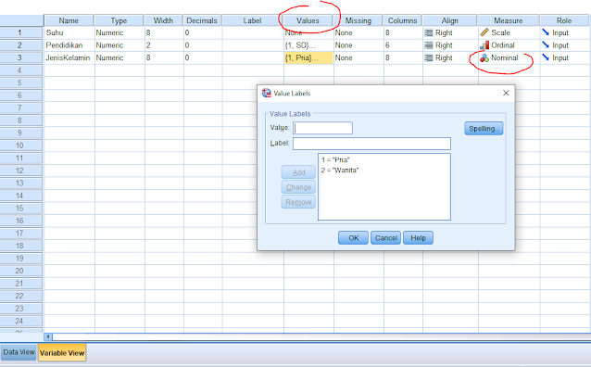This screenshot has height=367, width=591.
Task: Open Measure dropdown showing Scale
Action: (509, 32)
